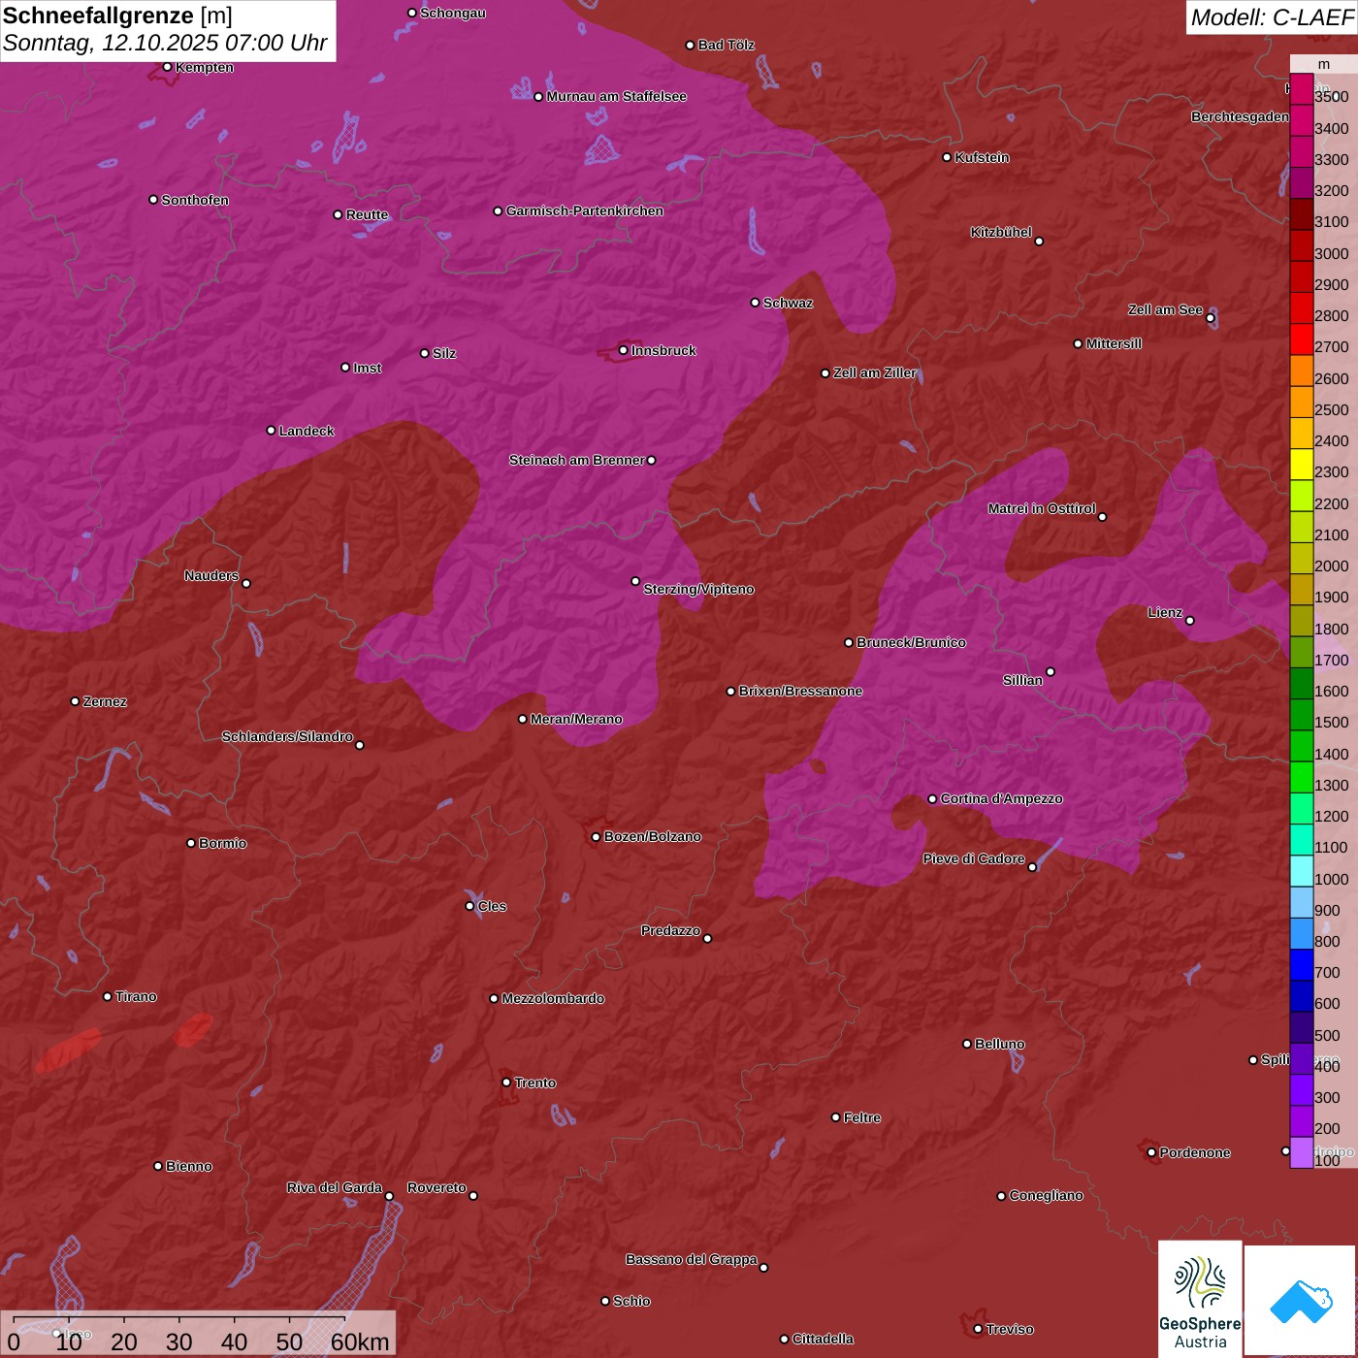Click the Schlanders/Silandro label
The image size is (1358, 1358).
point(287,737)
